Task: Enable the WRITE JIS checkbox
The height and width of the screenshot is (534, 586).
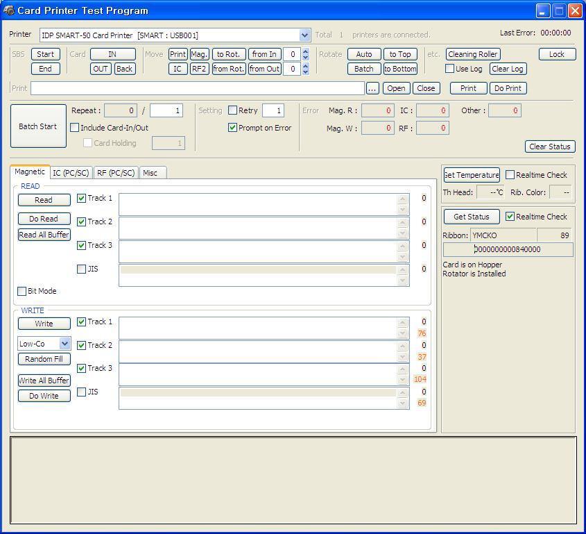Action: click(81, 392)
